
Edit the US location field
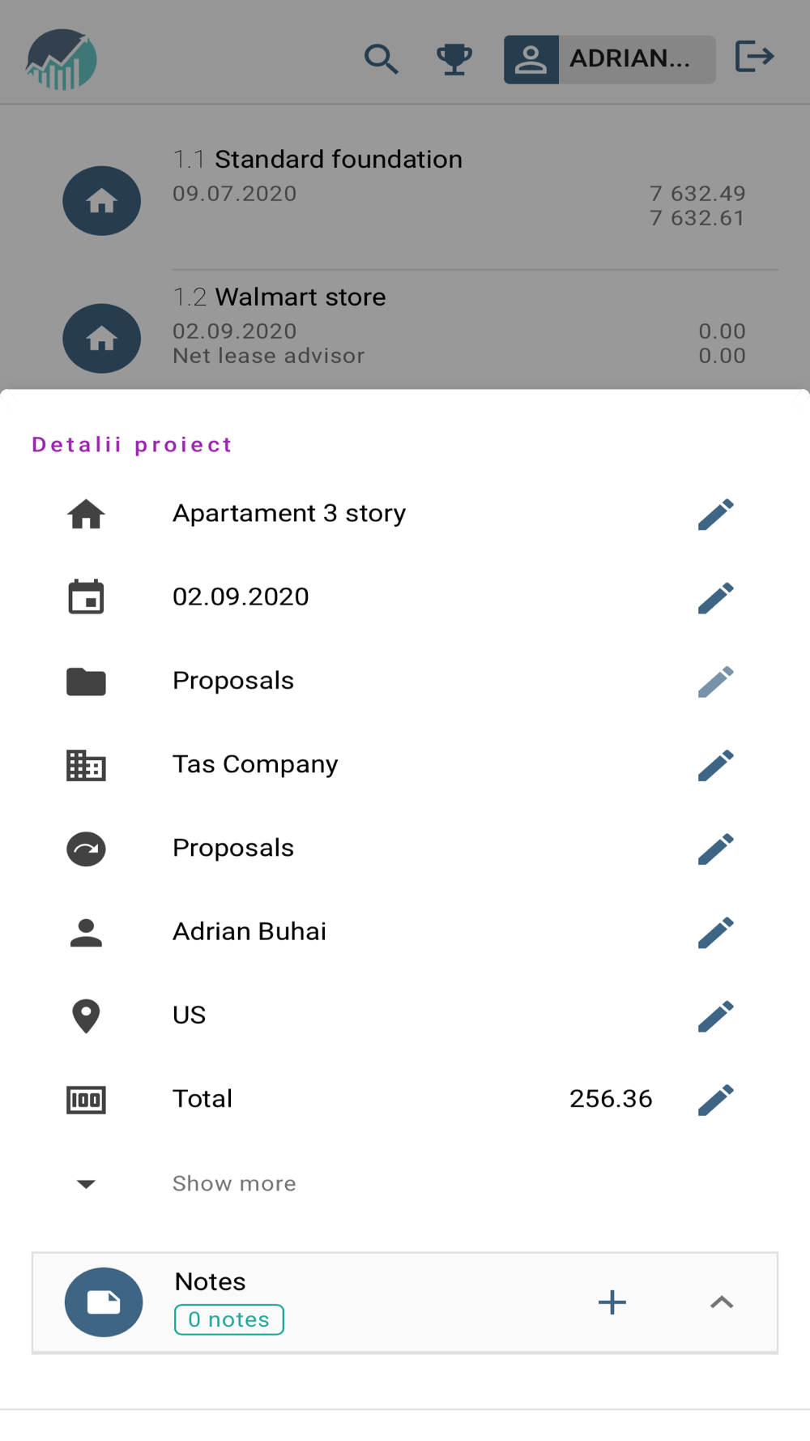tap(716, 1016)
